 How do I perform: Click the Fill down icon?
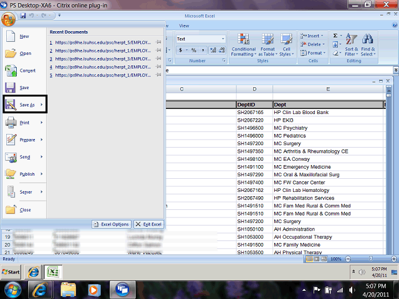(335, 44)
